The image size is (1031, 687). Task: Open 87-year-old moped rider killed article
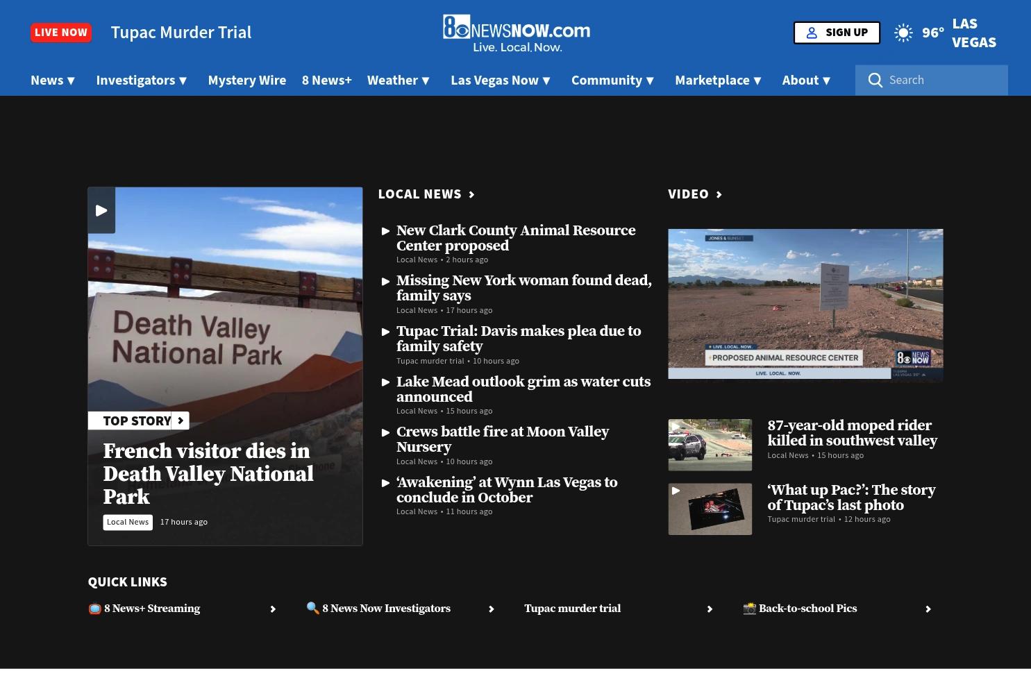tap(853, 433)
